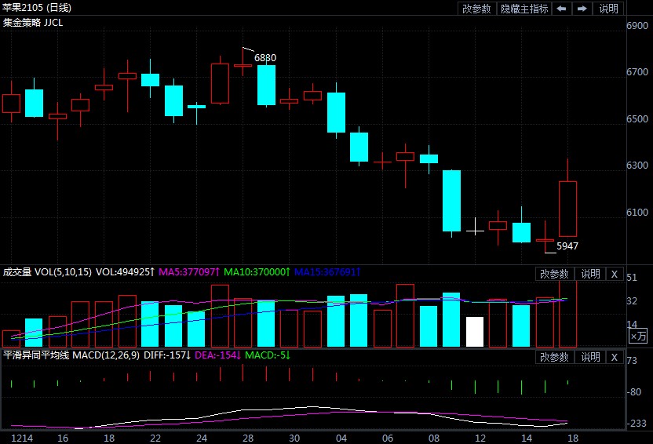
Task: Click the white crosshair doji marker
Action: tap(475, 230)
